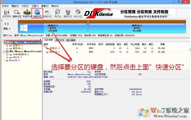Click the 起始柱面 column header
Image resolution: width=191 pixels, height=120 pixels.
coord(110,44)
